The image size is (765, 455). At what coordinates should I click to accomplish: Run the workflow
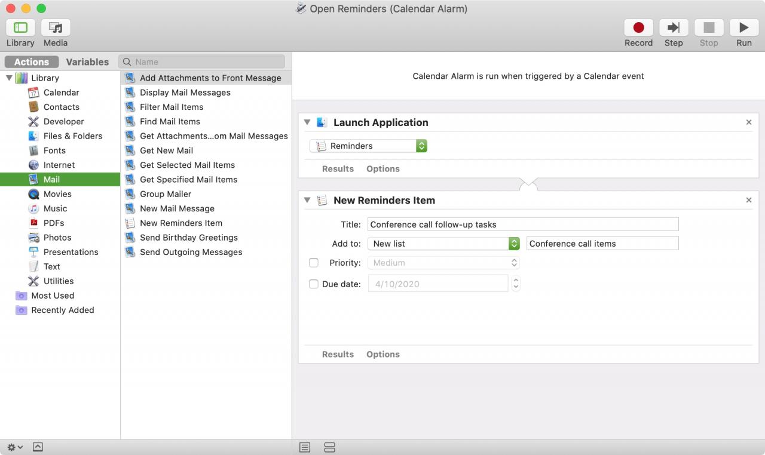point(744,27)
